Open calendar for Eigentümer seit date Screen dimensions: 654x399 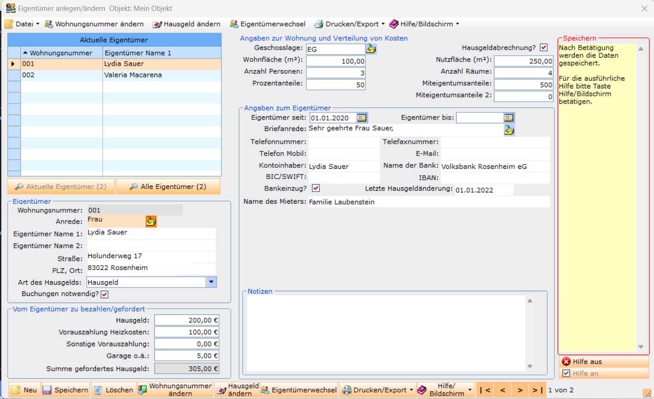coord(362,117)
